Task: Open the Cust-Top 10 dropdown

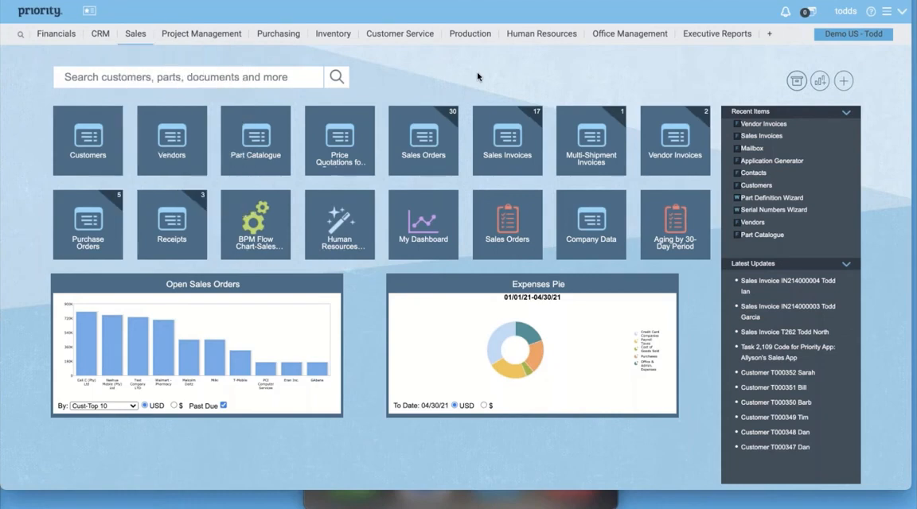Action: 103,406
